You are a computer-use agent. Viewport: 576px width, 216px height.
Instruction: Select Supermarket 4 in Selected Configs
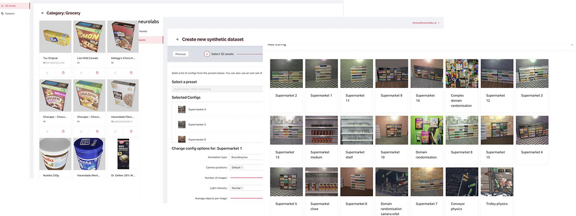pyautogui.click(x=217, y=109)
